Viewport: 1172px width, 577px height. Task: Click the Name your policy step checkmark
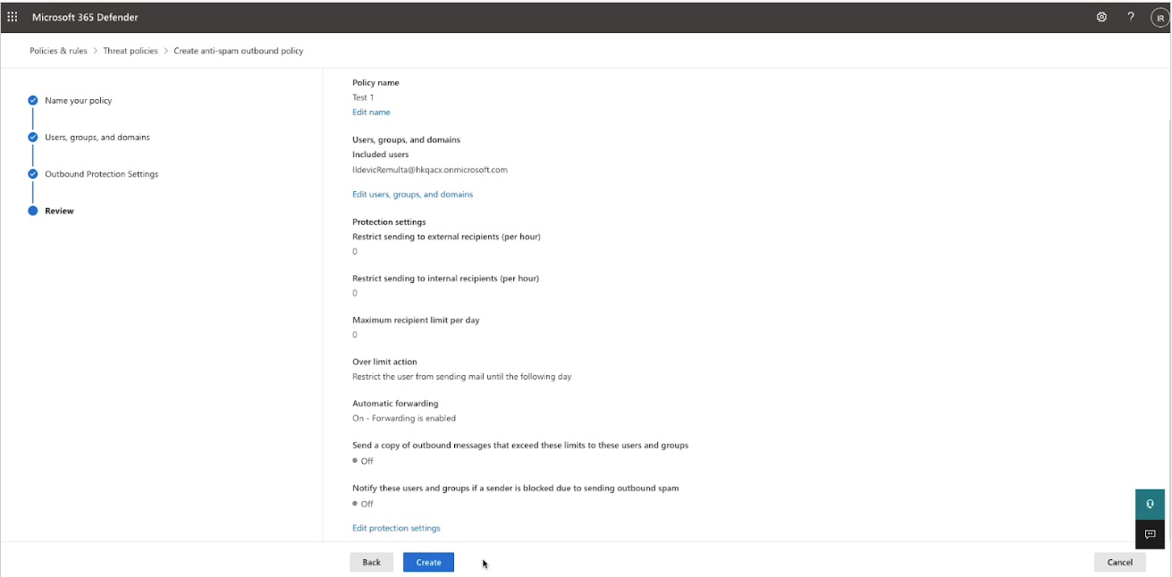click(33, 101)
